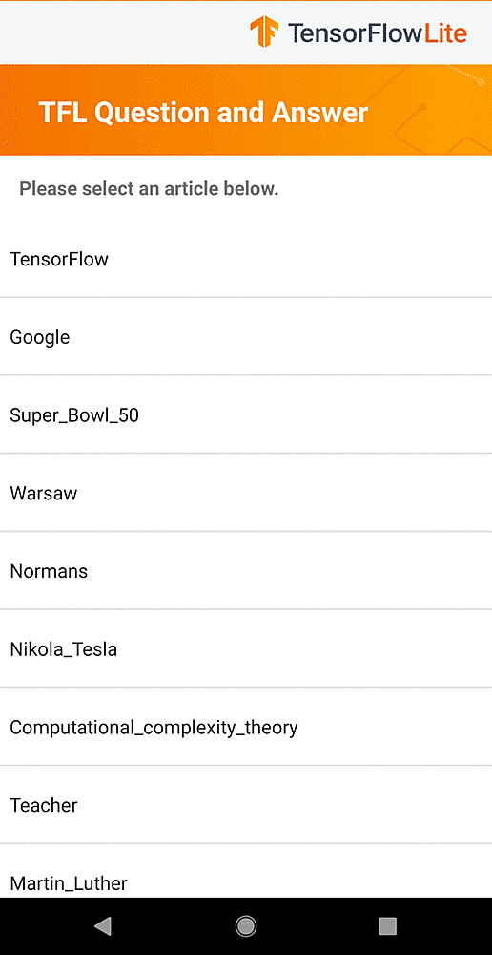
Task: Tap the recent apps square icon
Action: (387, 926)
